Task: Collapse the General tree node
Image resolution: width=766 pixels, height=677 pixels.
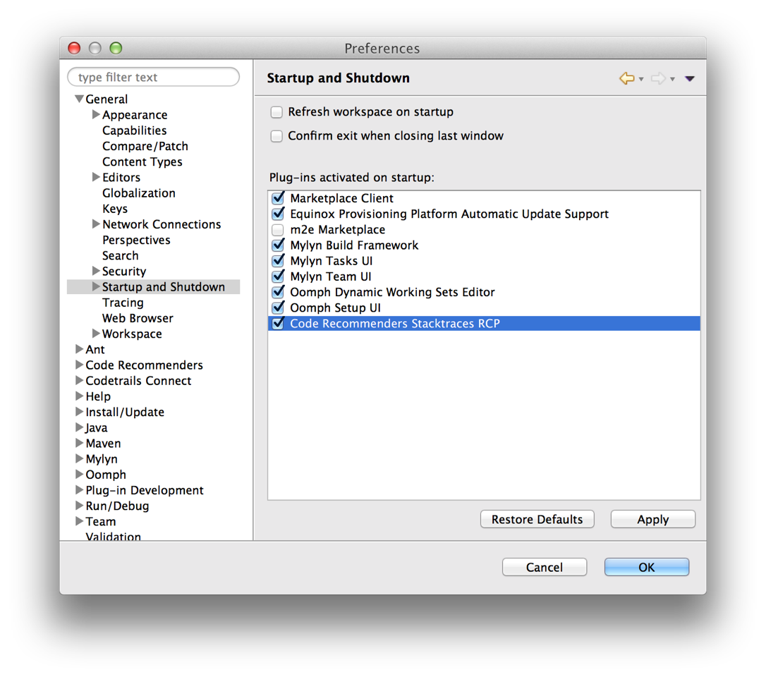Action: (79, 99)
